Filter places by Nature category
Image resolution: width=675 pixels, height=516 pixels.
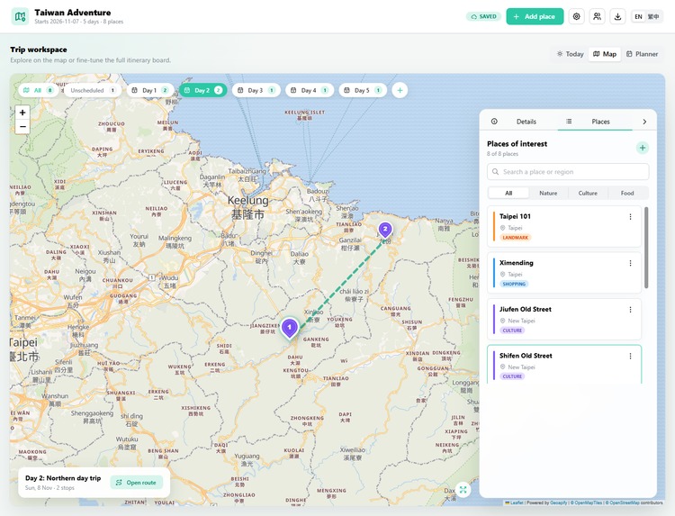point(548,193)
